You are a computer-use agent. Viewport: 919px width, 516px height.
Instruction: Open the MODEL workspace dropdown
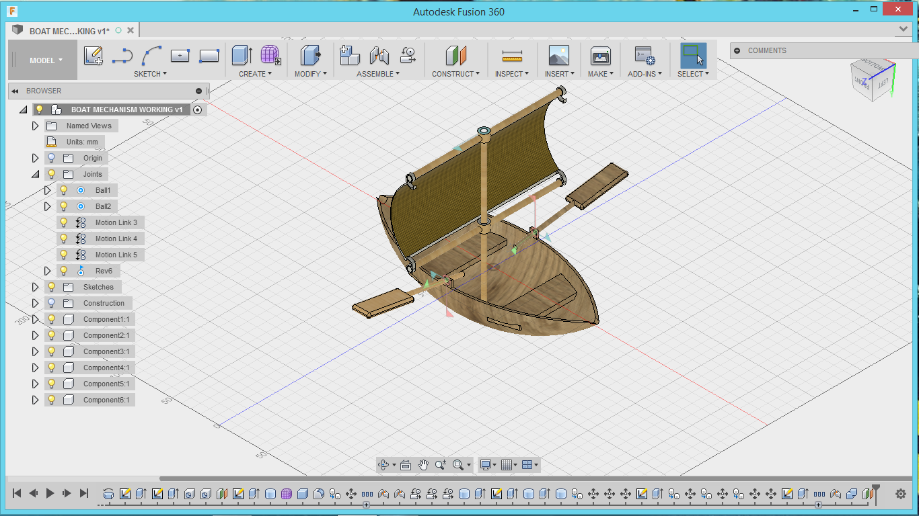pos(46,60)
